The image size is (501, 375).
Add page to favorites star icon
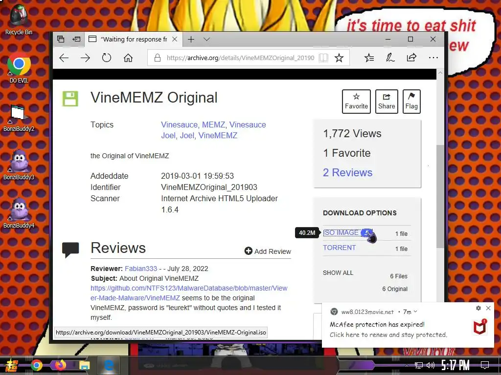[339, 58]
